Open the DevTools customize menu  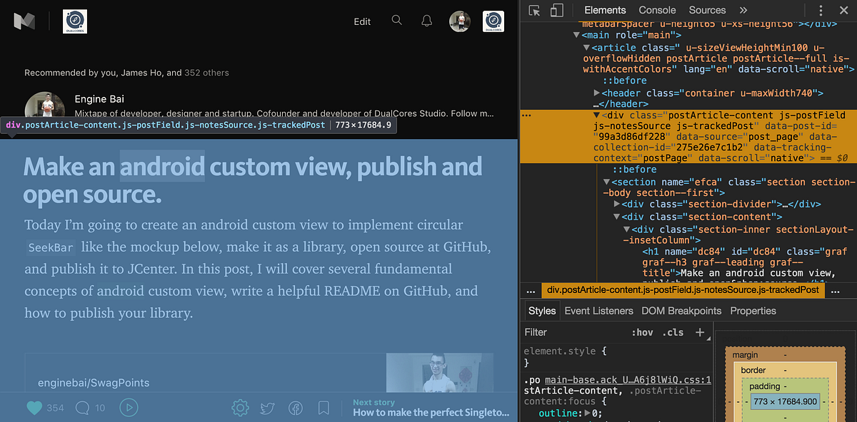[821, 10]
